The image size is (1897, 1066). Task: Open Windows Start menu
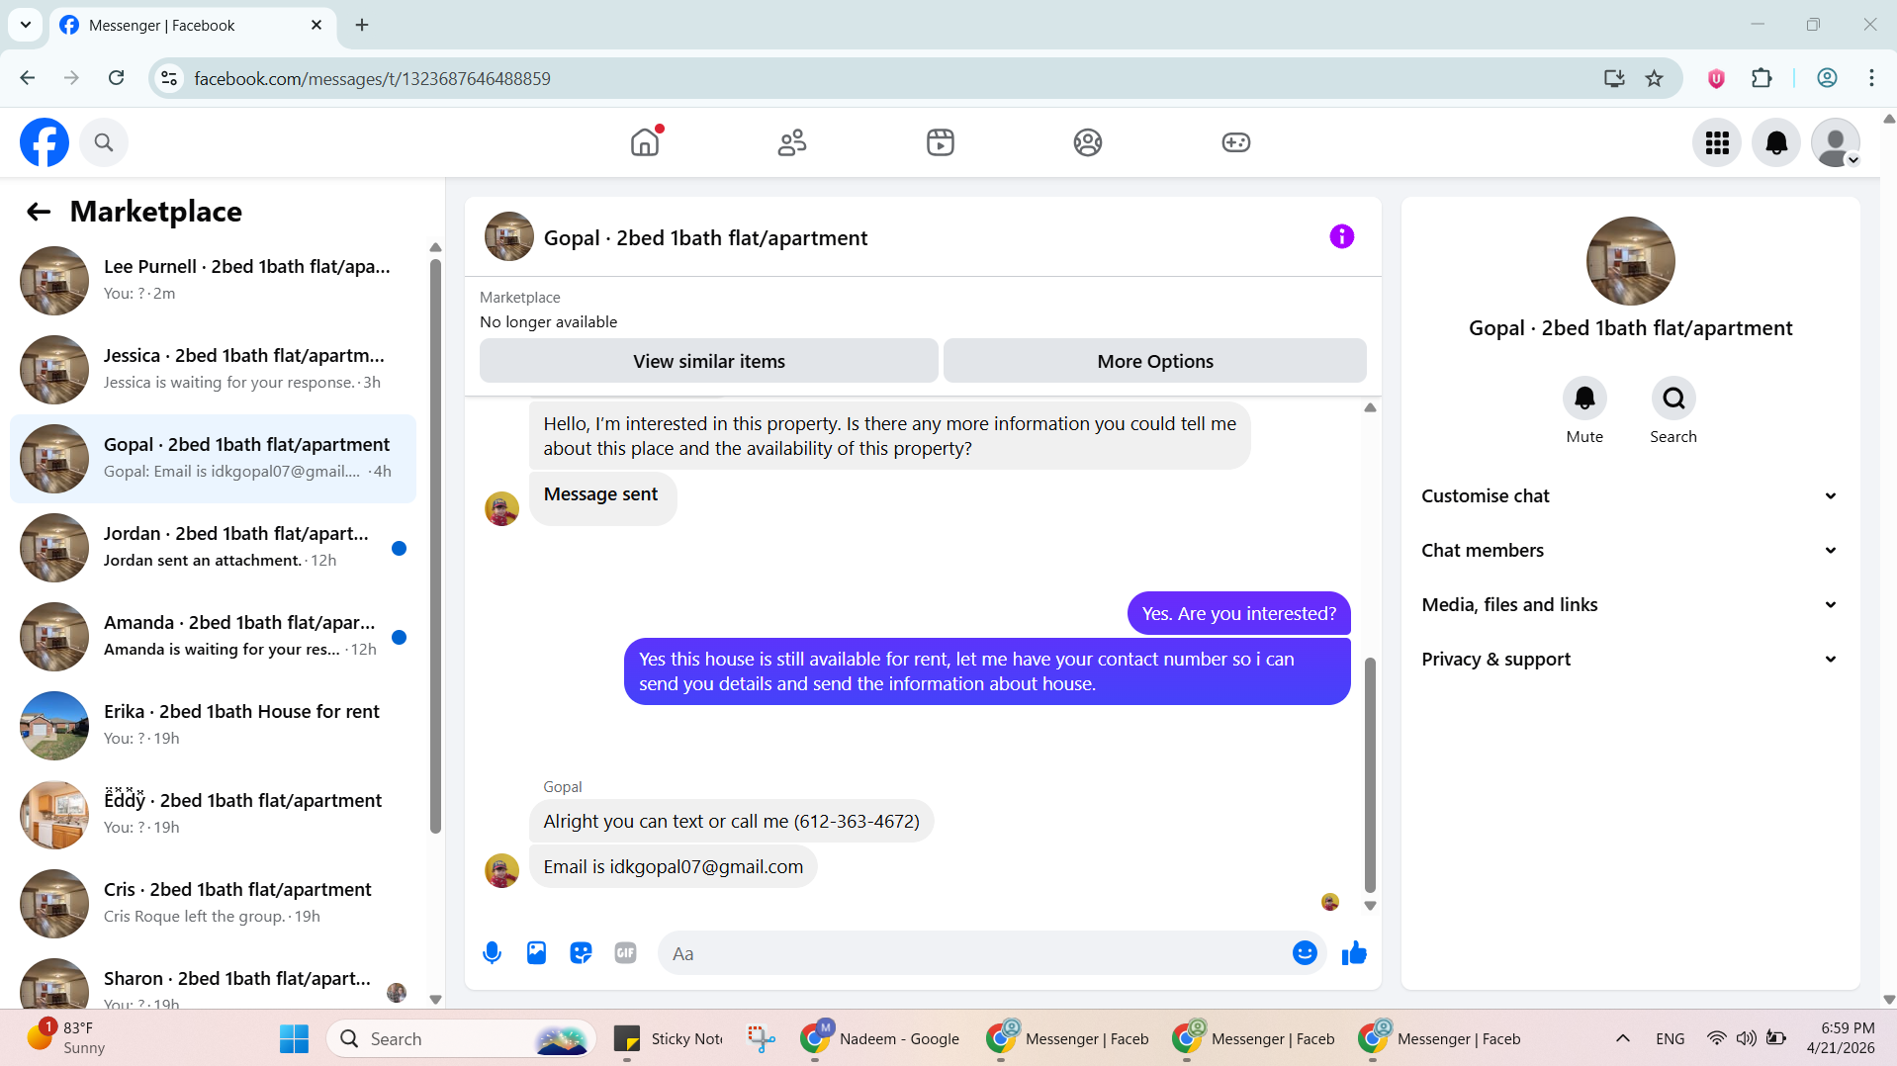294,1038
